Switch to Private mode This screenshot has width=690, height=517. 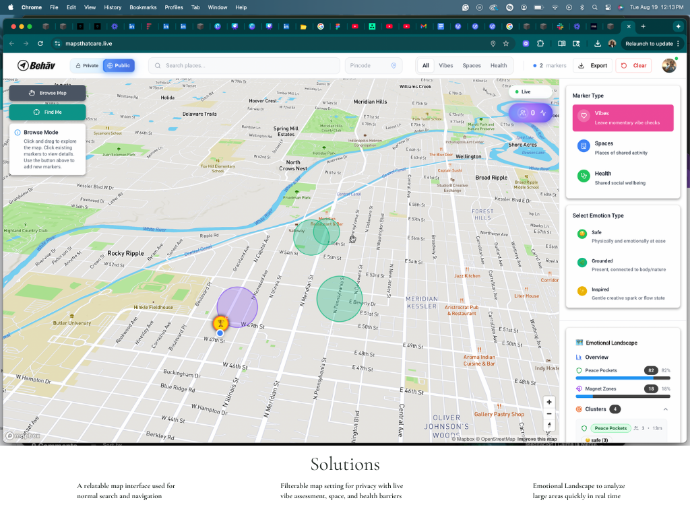coord(87,65)
